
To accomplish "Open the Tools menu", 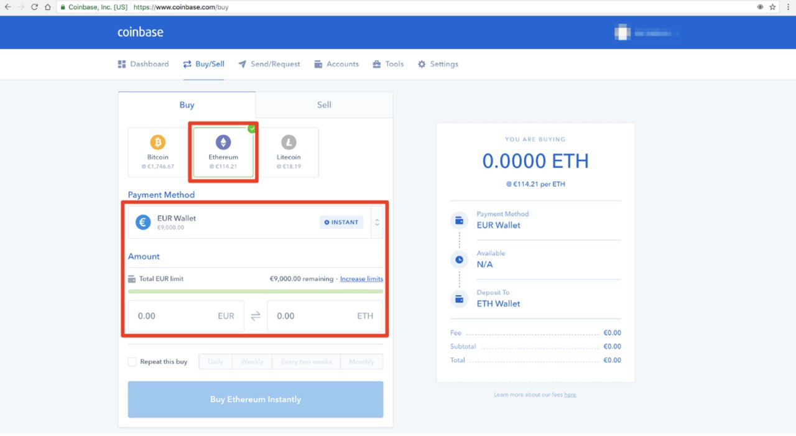I will pos(388,64).
